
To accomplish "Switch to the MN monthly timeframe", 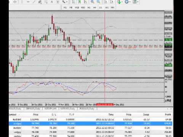I will click(112, 8).
